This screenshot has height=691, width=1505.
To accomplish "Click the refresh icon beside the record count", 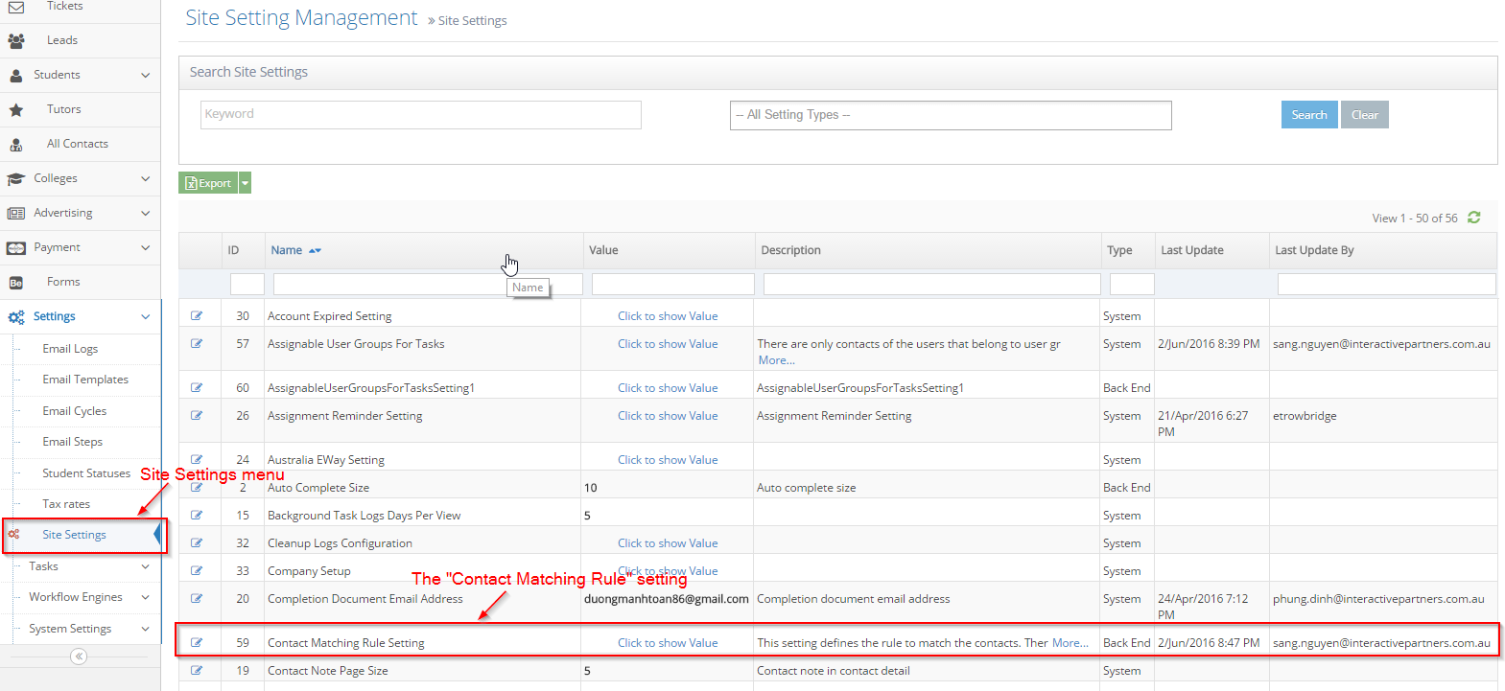I will pyautogui.click(x=1473, y=218).
